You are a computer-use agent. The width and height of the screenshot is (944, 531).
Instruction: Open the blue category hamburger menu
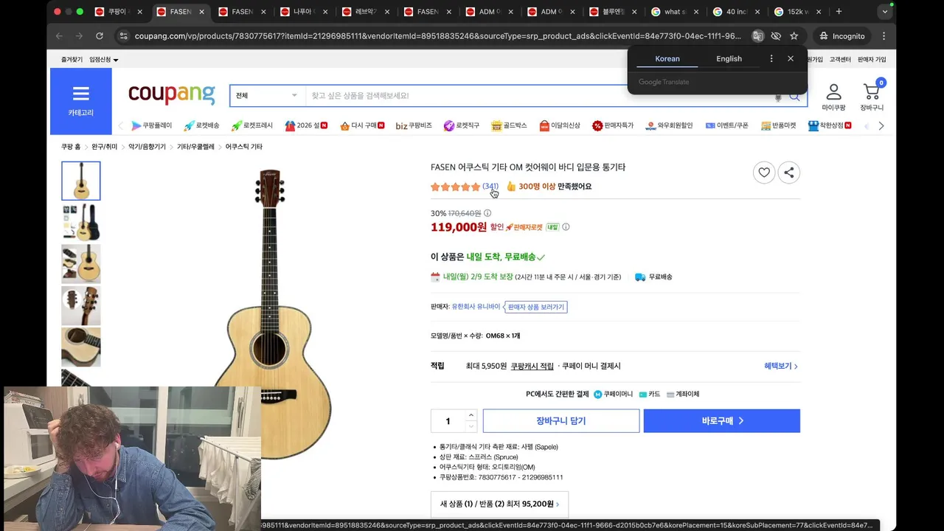point(81,101)
